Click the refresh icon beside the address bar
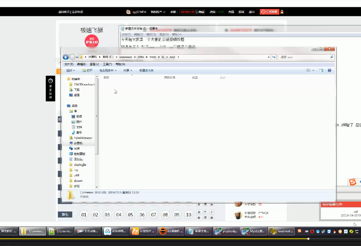361x246 pixels. (274, 57)
